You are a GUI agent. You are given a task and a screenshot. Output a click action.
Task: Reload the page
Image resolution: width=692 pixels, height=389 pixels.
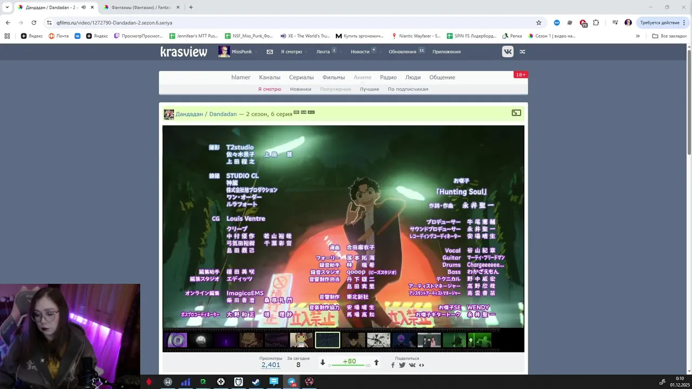(x=34, y=23)
